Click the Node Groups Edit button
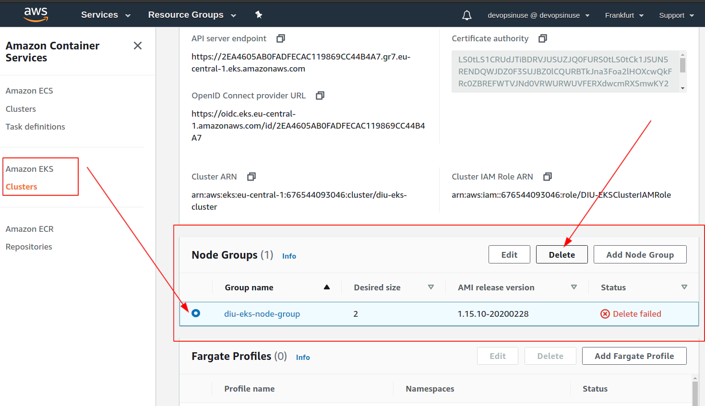 tap(509, 254)
